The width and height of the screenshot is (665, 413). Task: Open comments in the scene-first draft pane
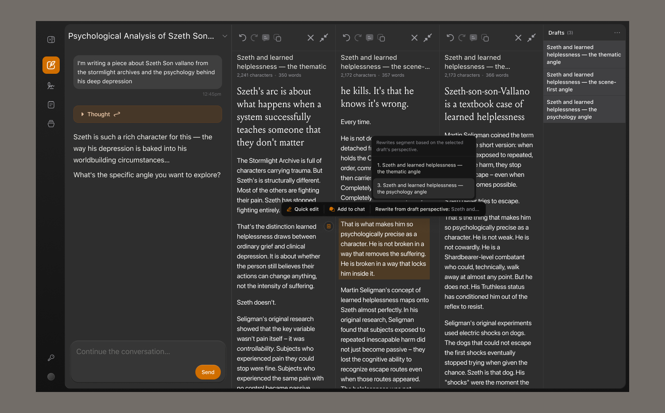370,38
